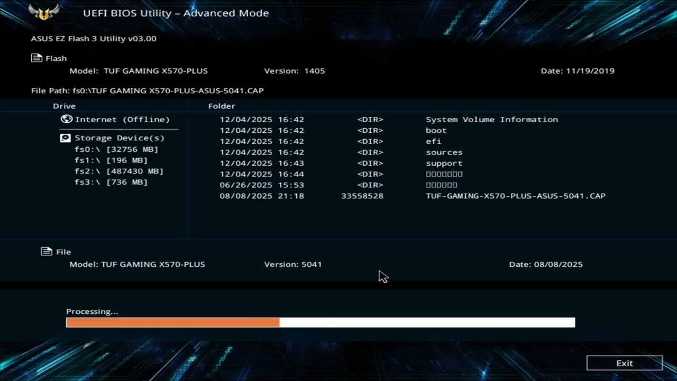The height and width of the screenshot is (381, 677).
Task: Select drive fs2:\ [487430 MB]
Action: pyautogui.click(x=119, y=171)
